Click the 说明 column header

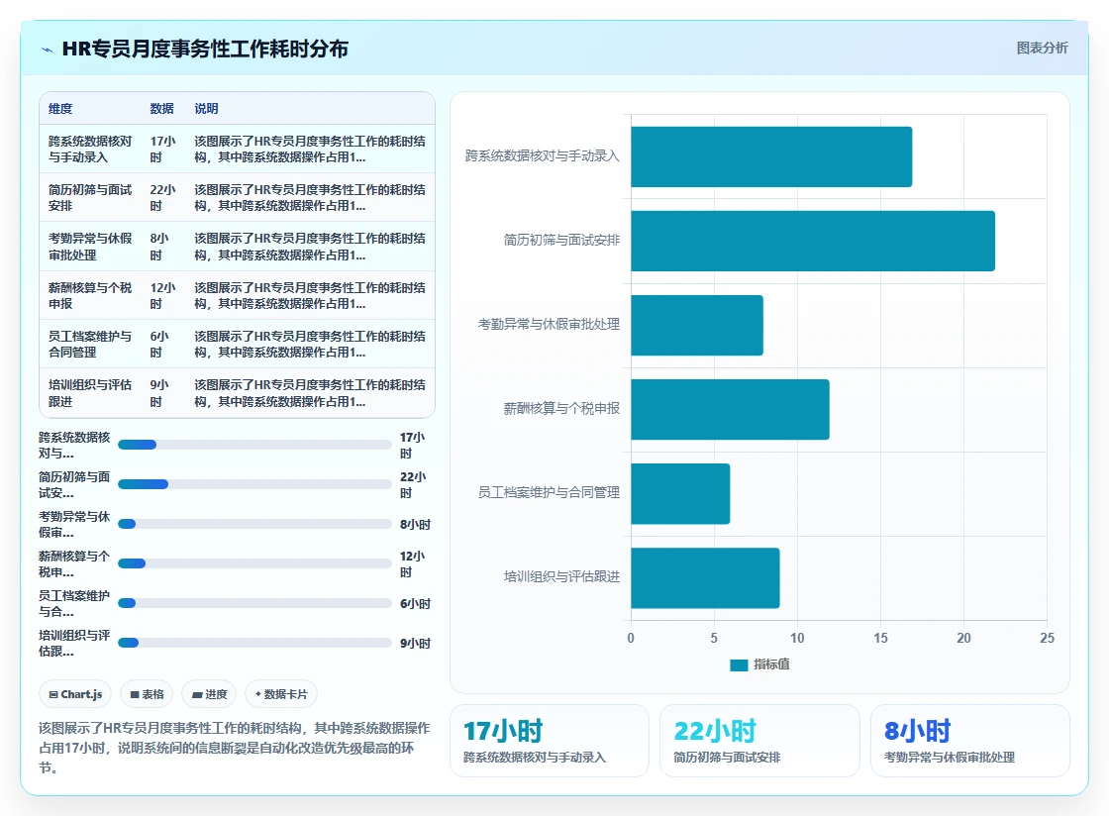(x=207, y=108)
